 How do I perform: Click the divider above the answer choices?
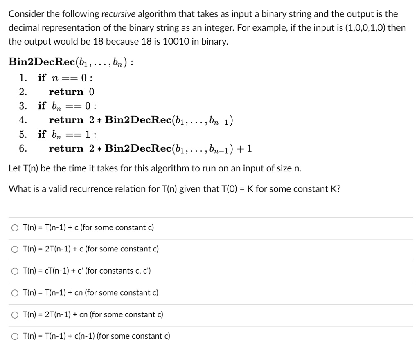[209, 217]
